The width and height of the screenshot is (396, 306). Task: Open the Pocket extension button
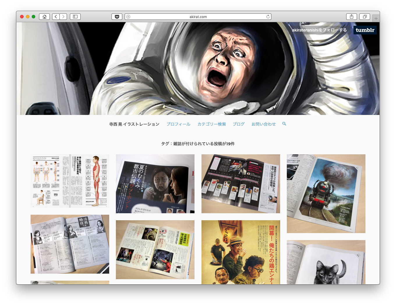(117, 17)
